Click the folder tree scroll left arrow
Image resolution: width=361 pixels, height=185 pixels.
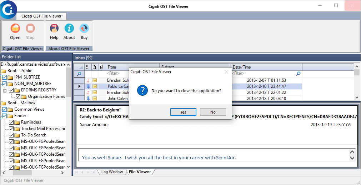[4, 172]
